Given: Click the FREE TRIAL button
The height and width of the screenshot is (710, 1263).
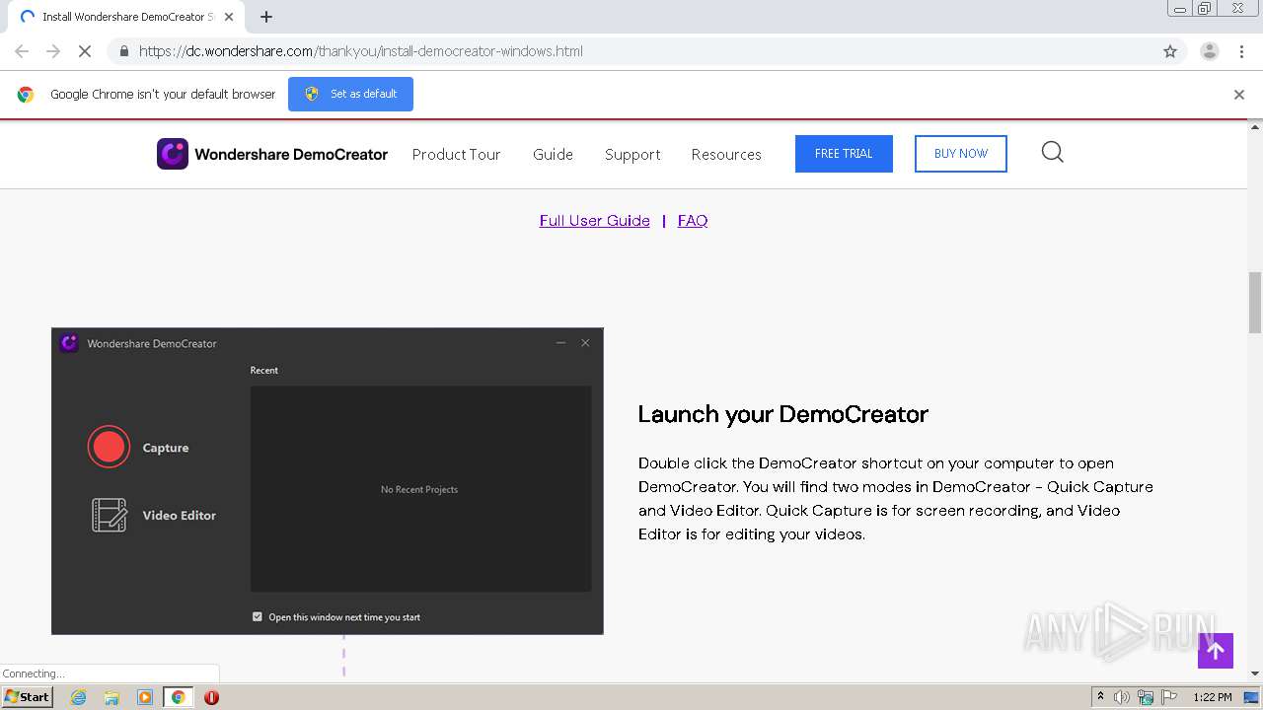Looking at the screenshot, I should (x=844, y=154).
